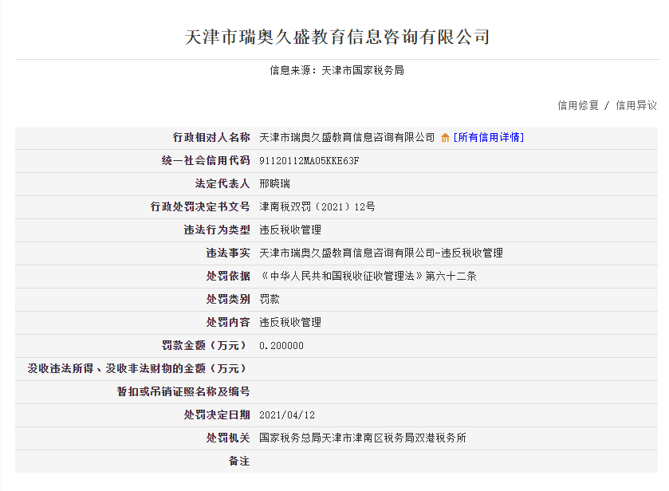Click the 违法行为类型 label
Image resolution: width=669 pixels, height=491 pixels.
pos(217,230)
